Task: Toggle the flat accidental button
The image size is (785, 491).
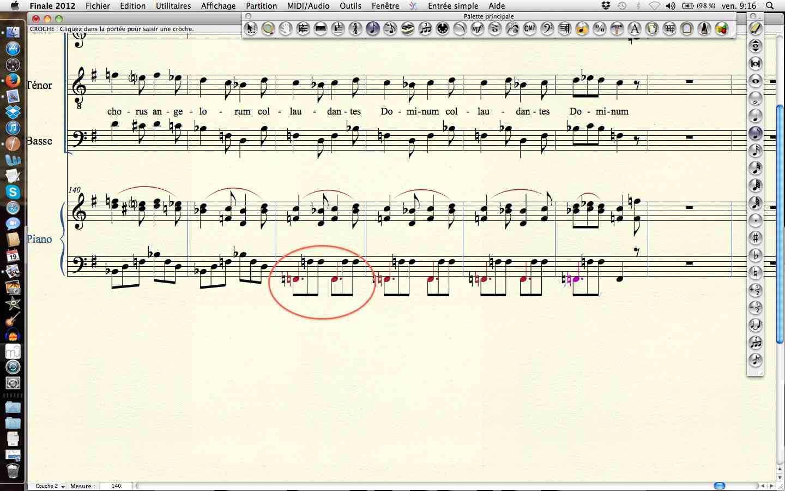Action: tap(755, 255)
